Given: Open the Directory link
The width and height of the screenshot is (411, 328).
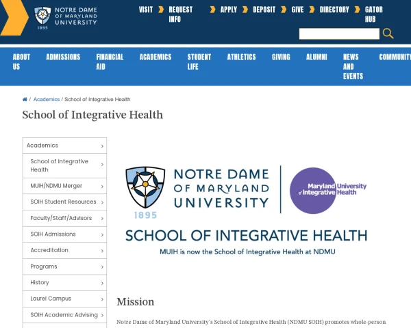Looking at the screenshot, I should (x=334, y=10).
